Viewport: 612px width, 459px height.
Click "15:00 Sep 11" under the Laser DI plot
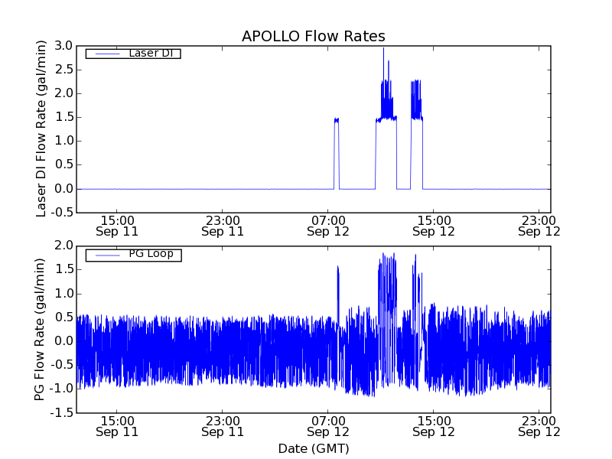(117, 226)
